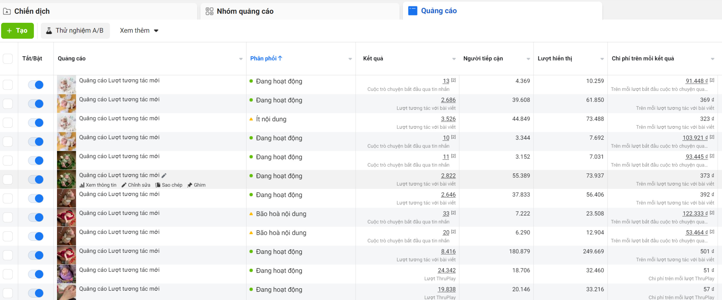Expand the Chi phí trên mỗi kết quả dropdown arrow

[x=712, y=59]
